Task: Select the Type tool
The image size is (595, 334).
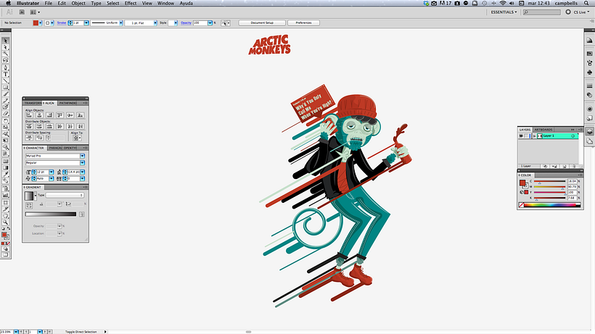Action: [x=5, y=74]
